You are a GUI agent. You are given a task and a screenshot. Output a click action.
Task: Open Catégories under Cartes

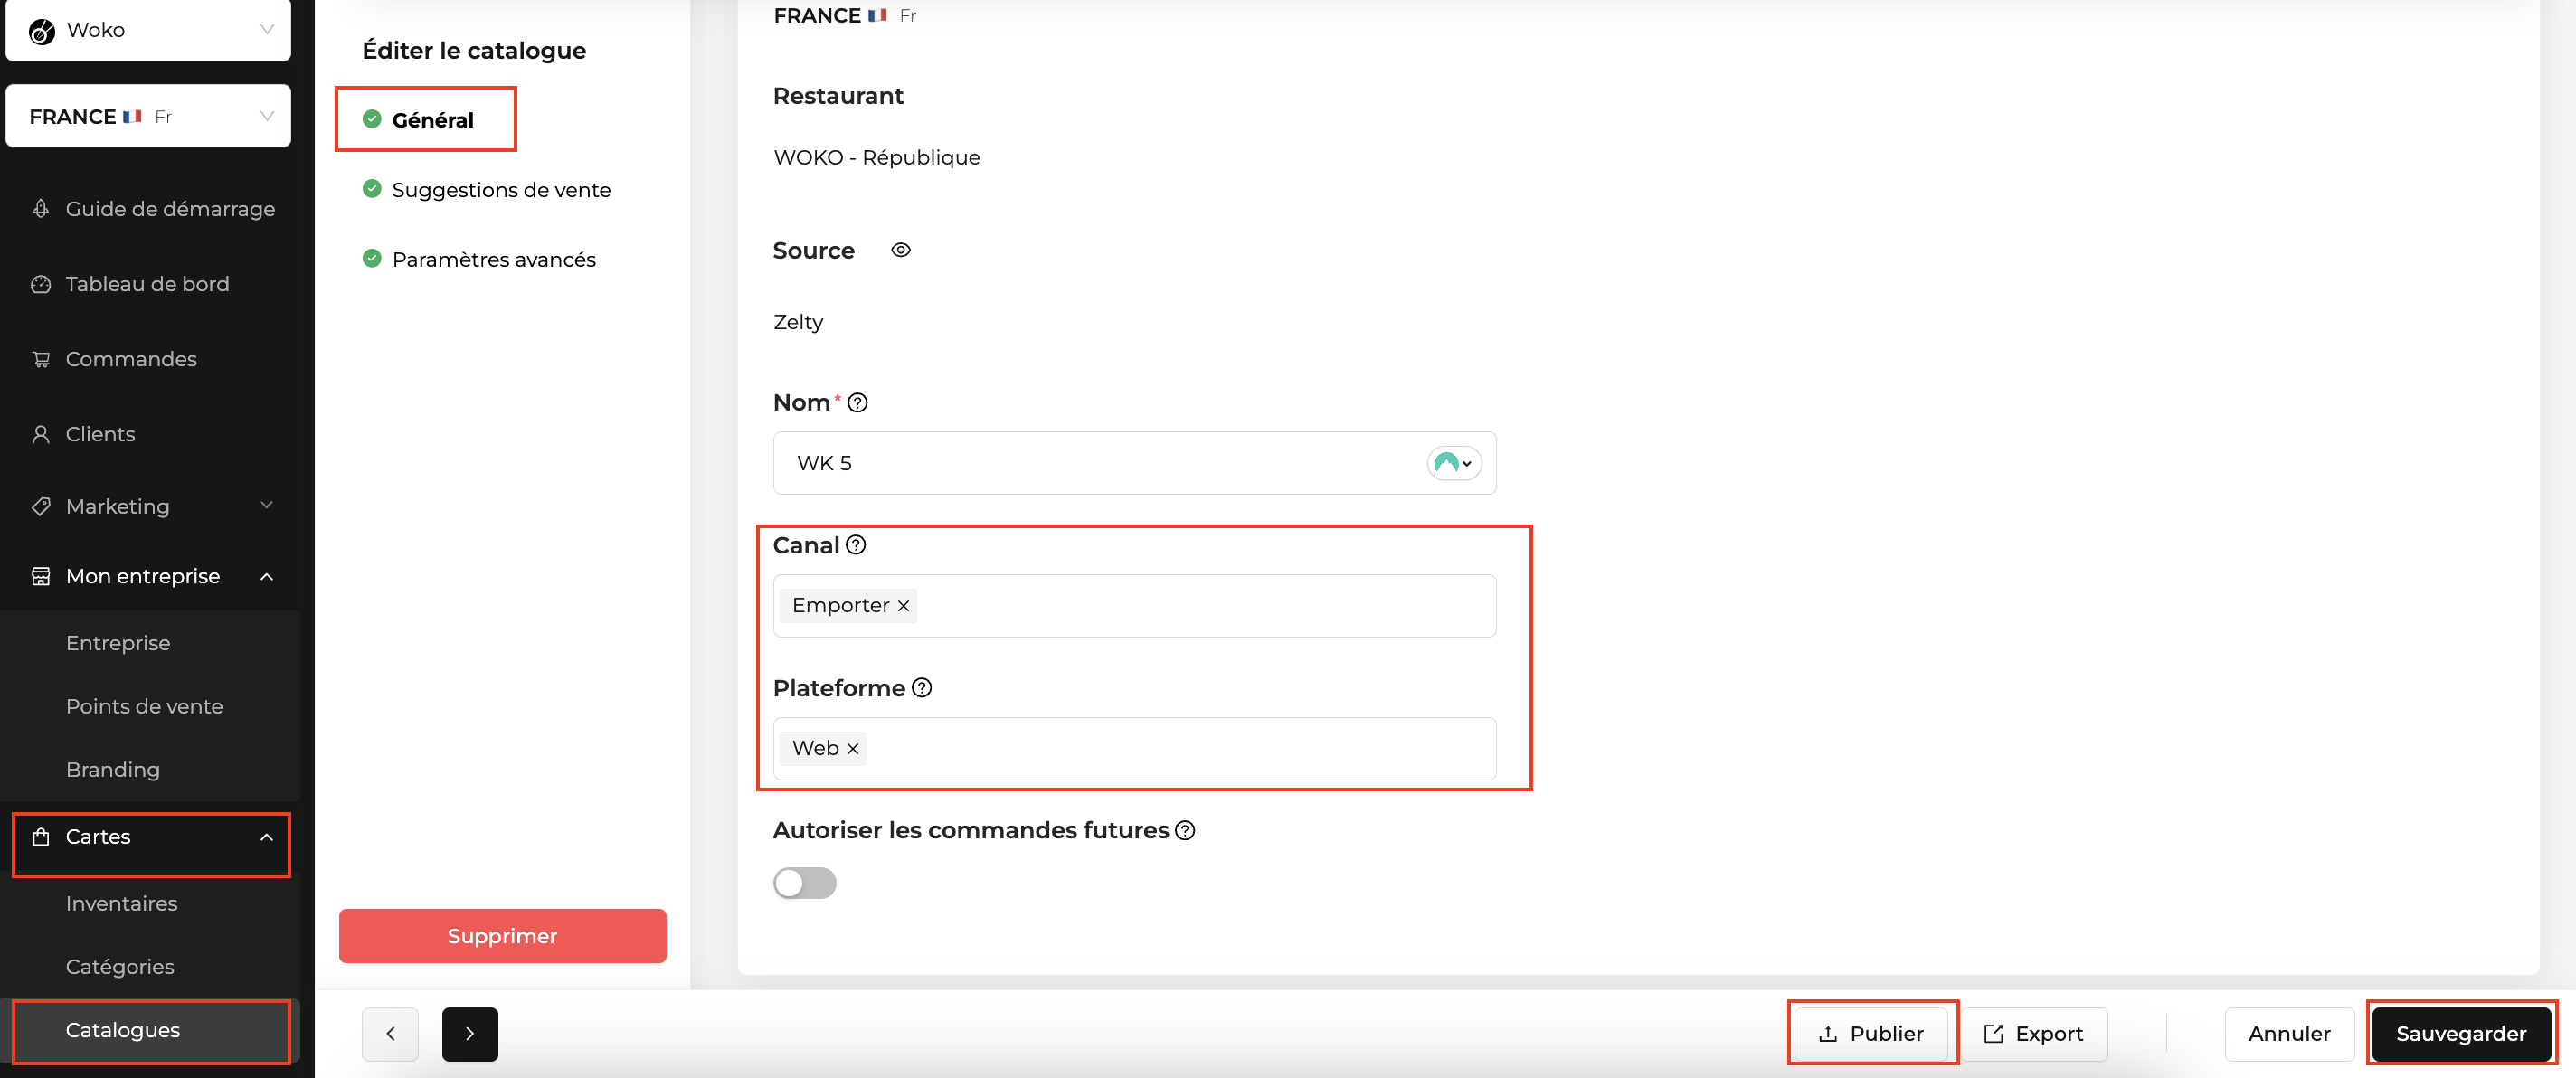[120, 967]
